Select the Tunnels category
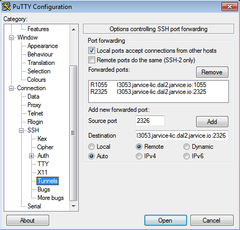Screen dimensions: 240x230 point(48,181)
